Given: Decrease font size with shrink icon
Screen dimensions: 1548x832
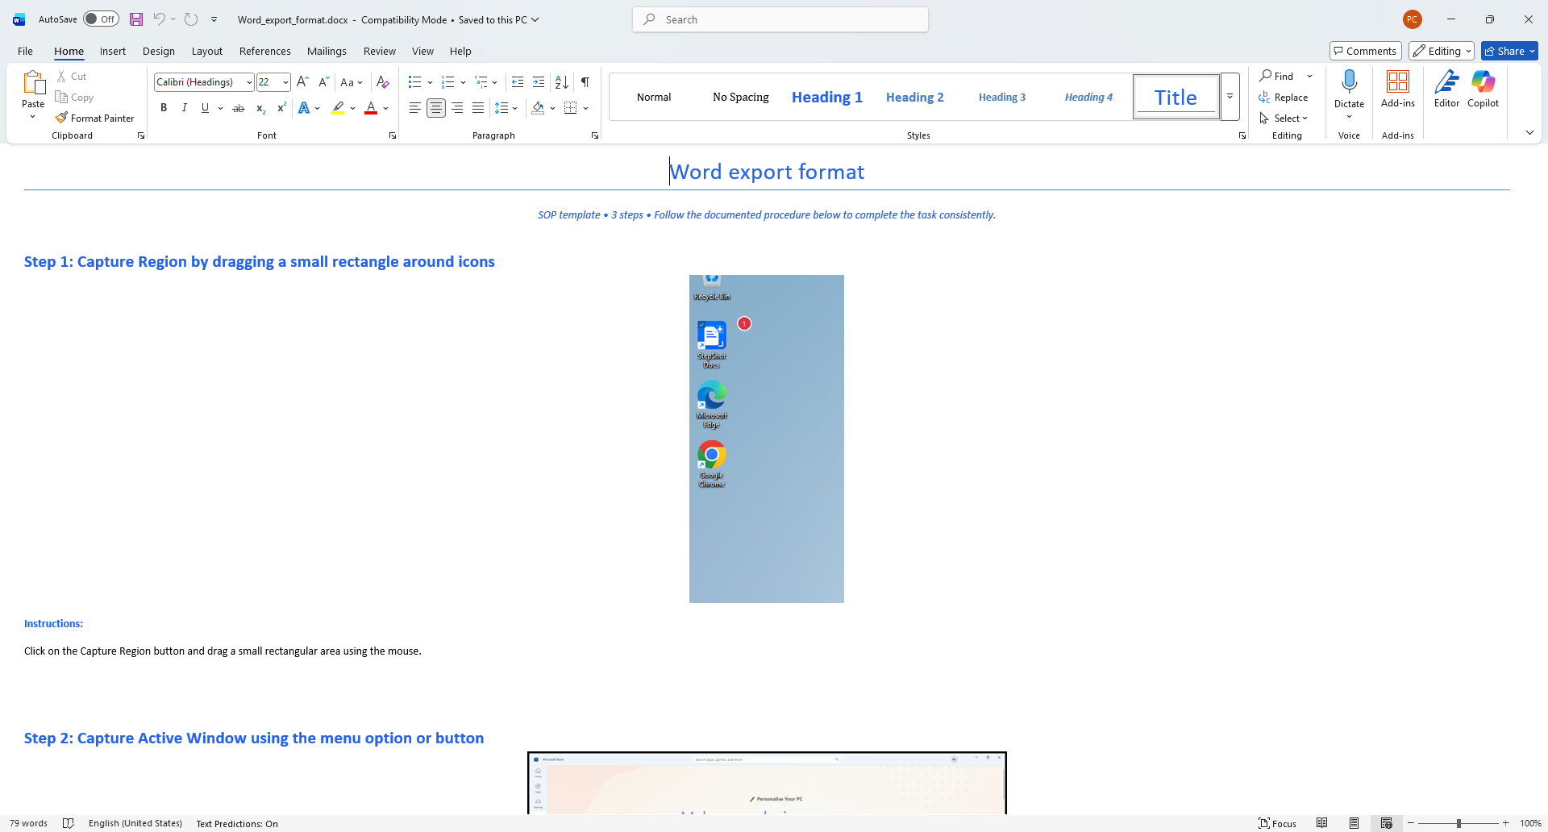Looking at the screenshot, I should [323, 82].
